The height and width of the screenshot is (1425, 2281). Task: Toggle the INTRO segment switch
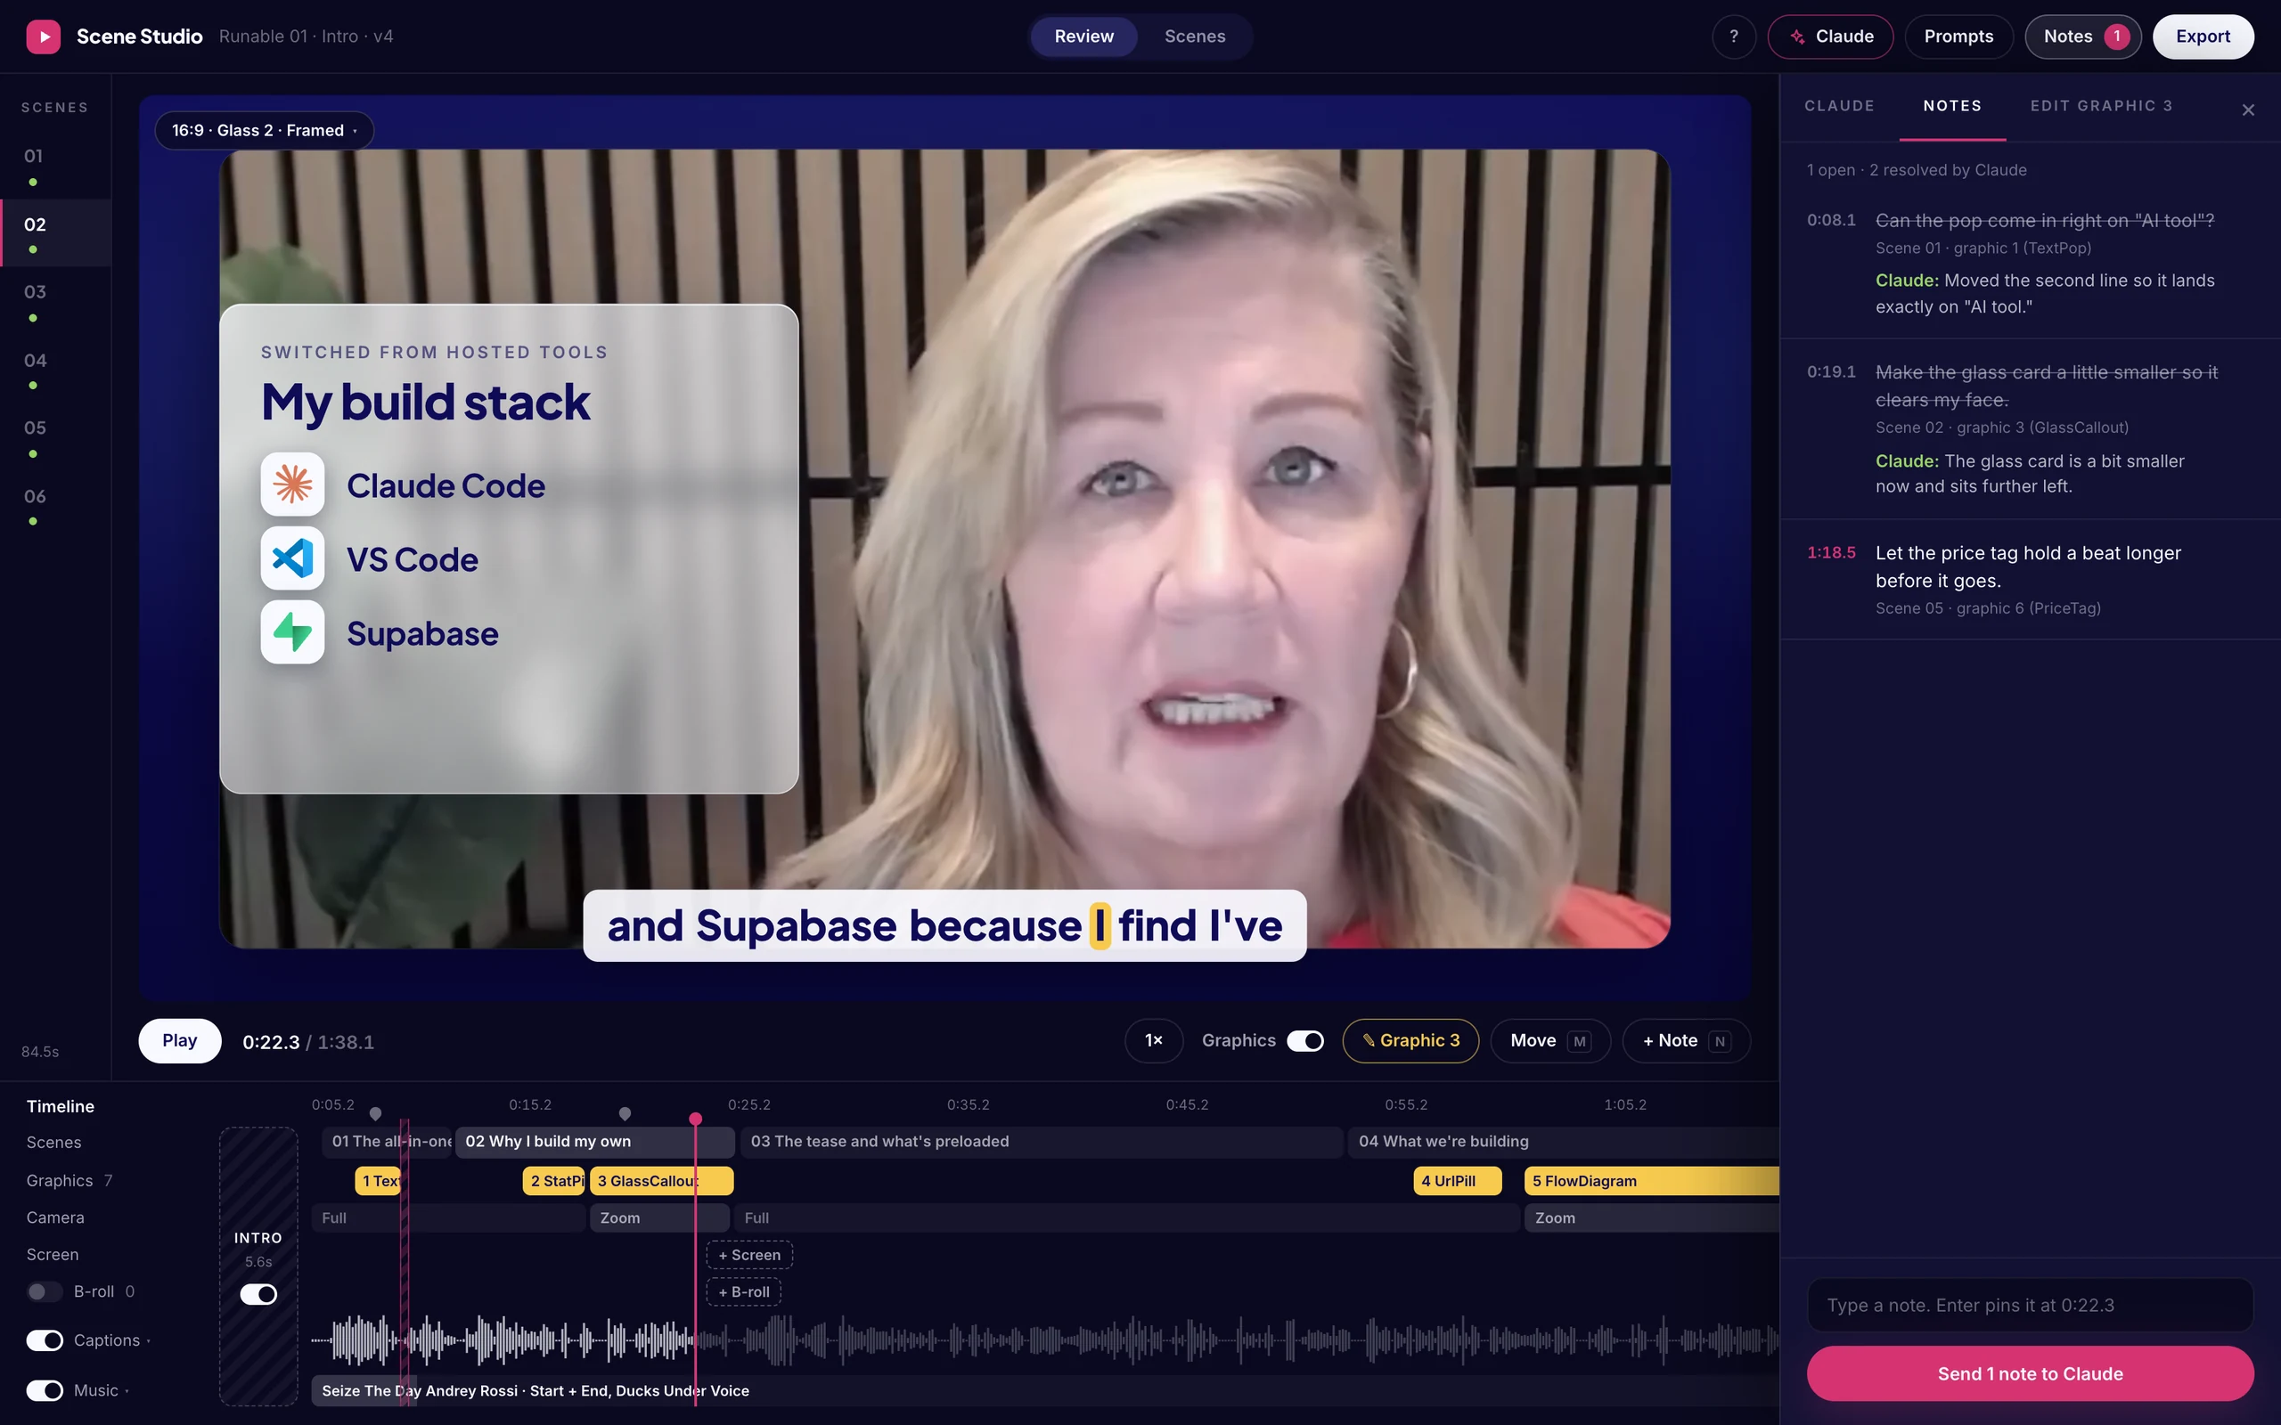[x=258, y=1294]
